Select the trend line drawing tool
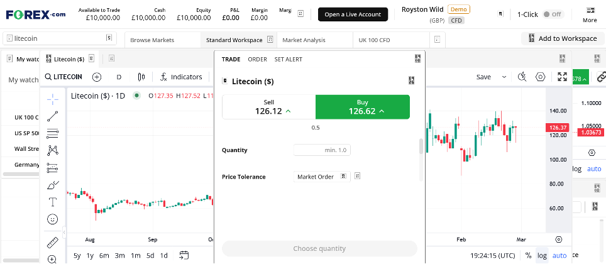The width and height of the screenshot is (606, 264). click(53, 116)
